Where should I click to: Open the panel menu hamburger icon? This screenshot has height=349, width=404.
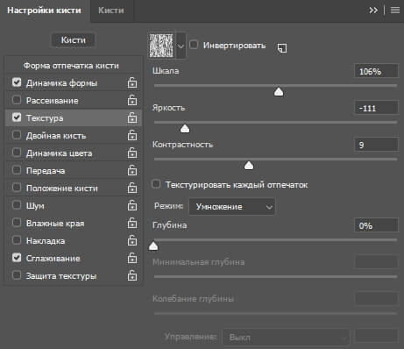tap(395, 11)
